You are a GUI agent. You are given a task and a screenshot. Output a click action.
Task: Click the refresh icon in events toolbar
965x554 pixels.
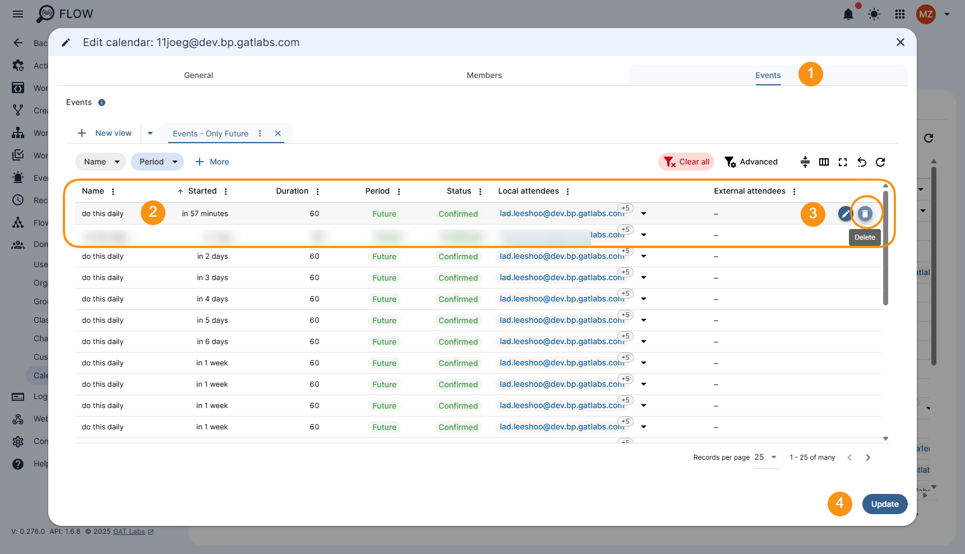coord(880,162)
